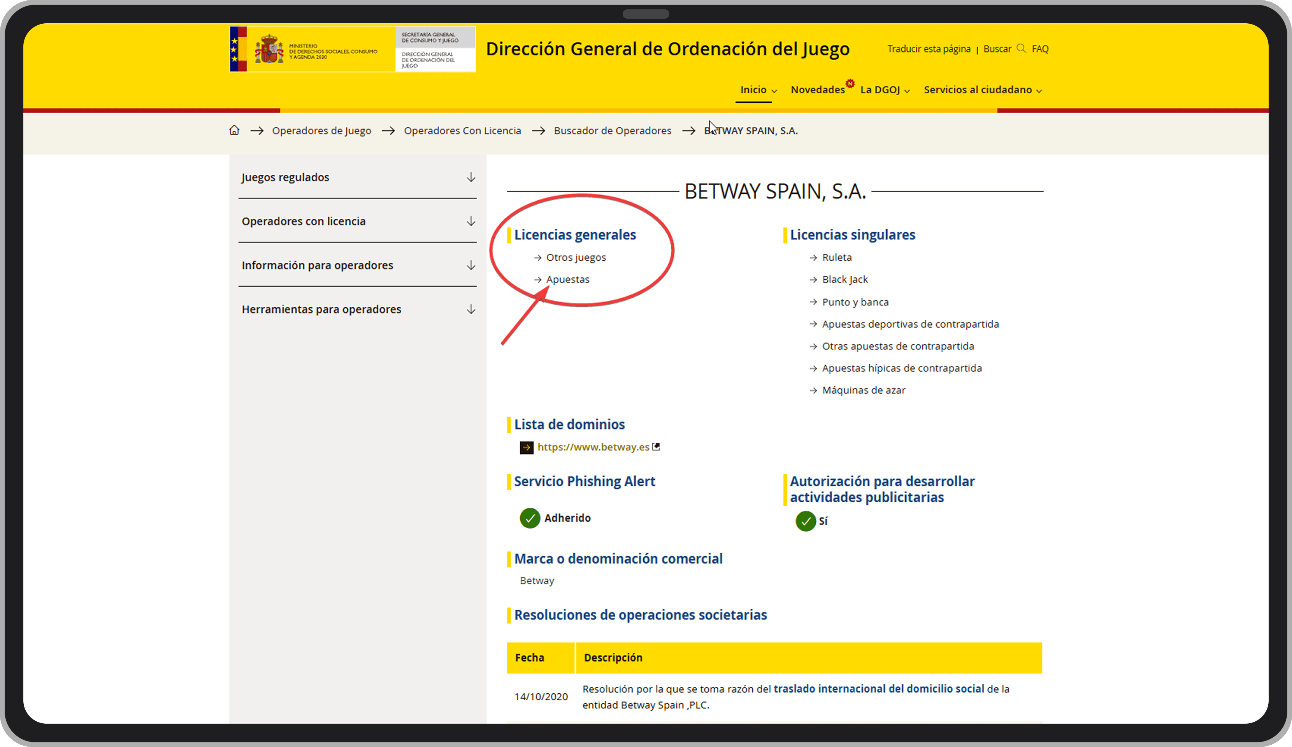Expand Juegos regulados sidebar section
This screenshot has width=1292, height=747.
[358, 177]
